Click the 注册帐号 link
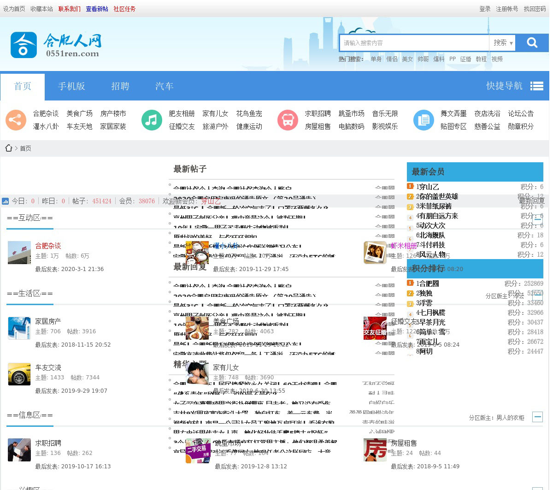The image size is (553, 490). [x=506, y=9]
